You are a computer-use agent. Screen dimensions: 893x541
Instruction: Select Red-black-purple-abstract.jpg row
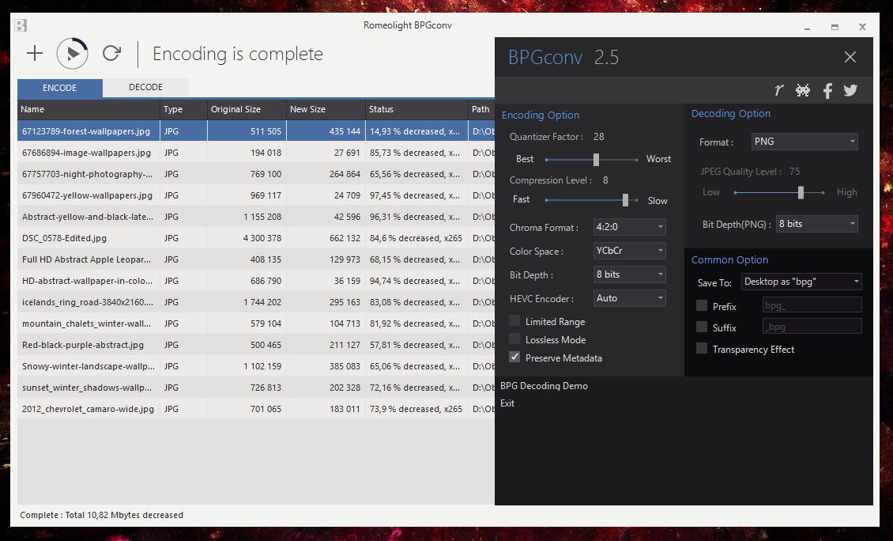pyautogui.click(x=256, y=345)
